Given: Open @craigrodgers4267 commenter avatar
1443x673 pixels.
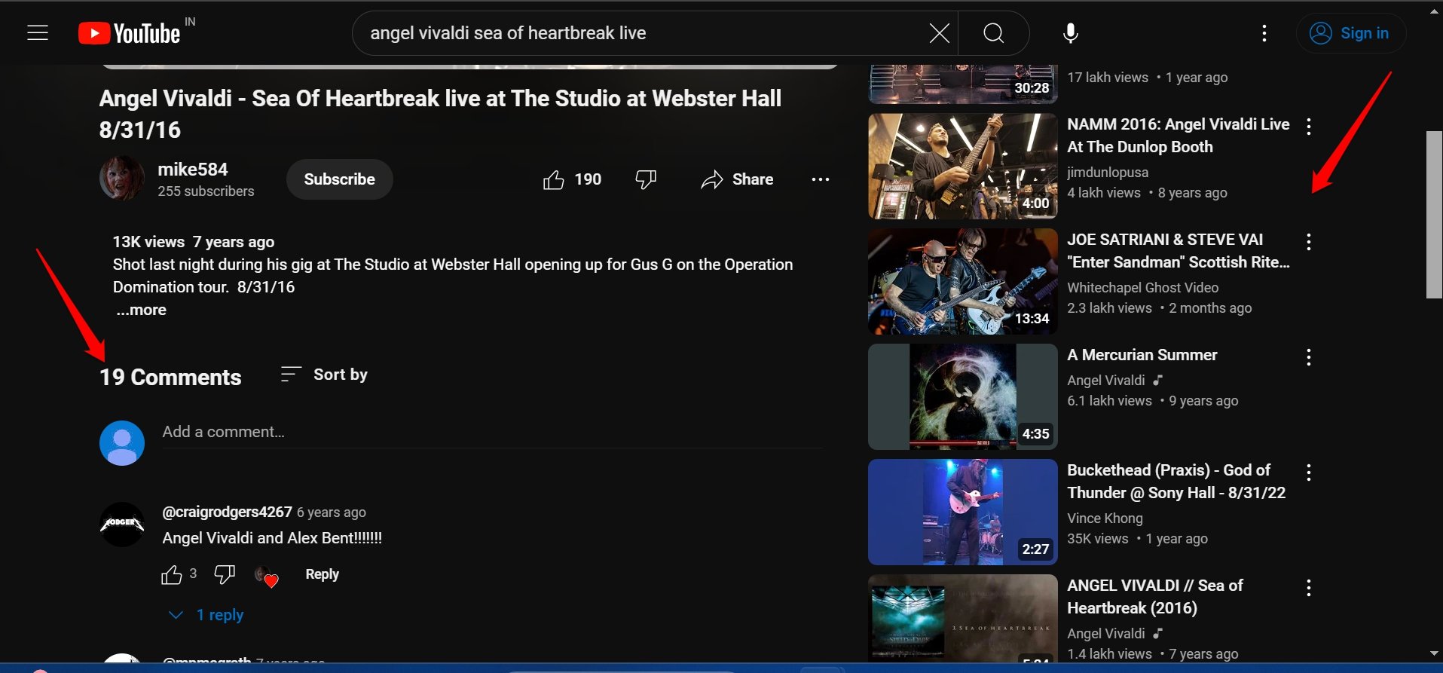Looking at the screenshot, I should point(122,525).
